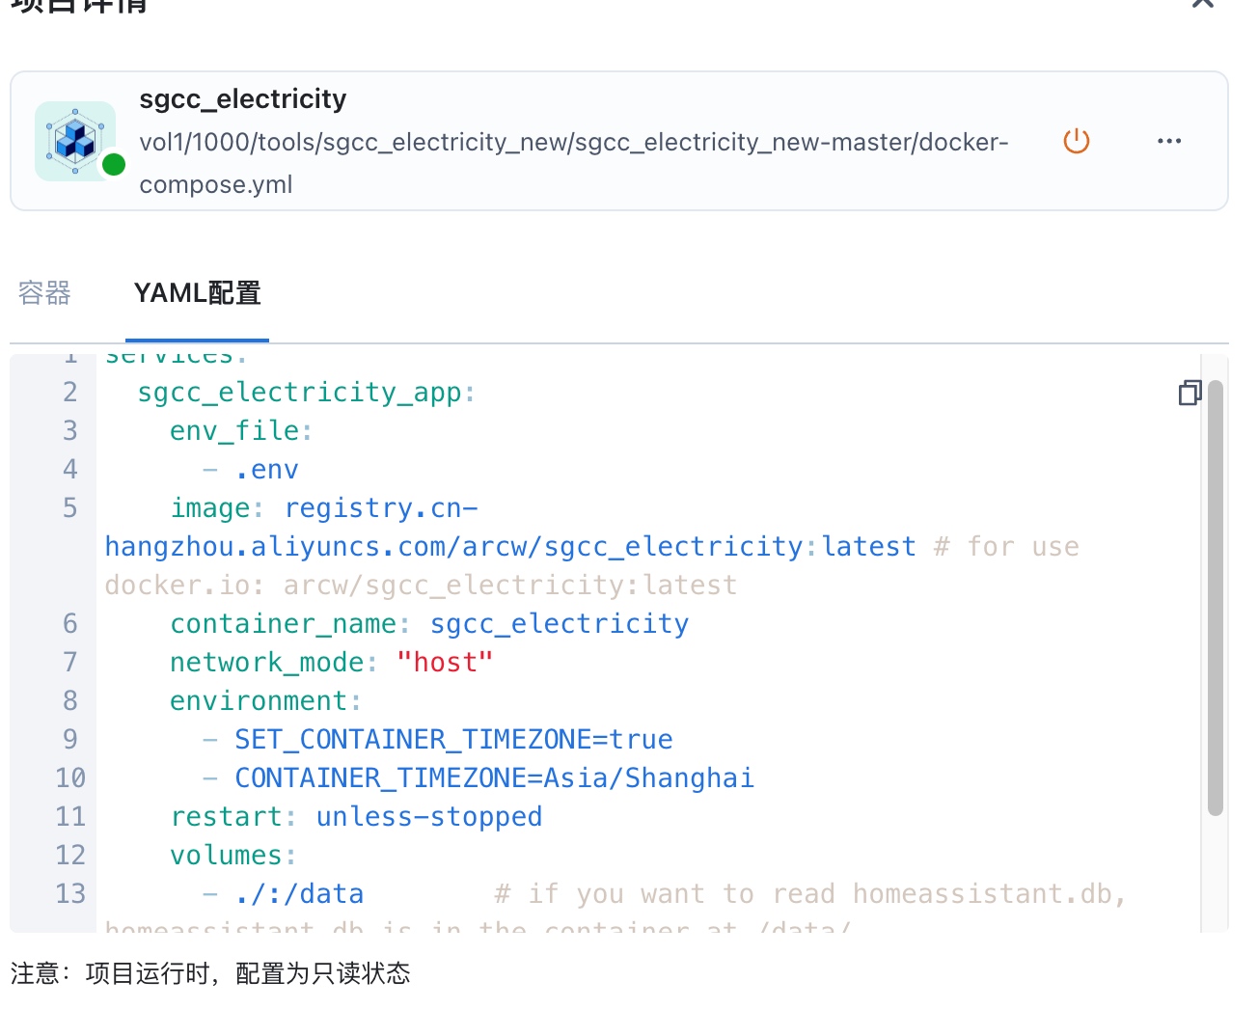Select the YAML配置 tab

[197, 293]
